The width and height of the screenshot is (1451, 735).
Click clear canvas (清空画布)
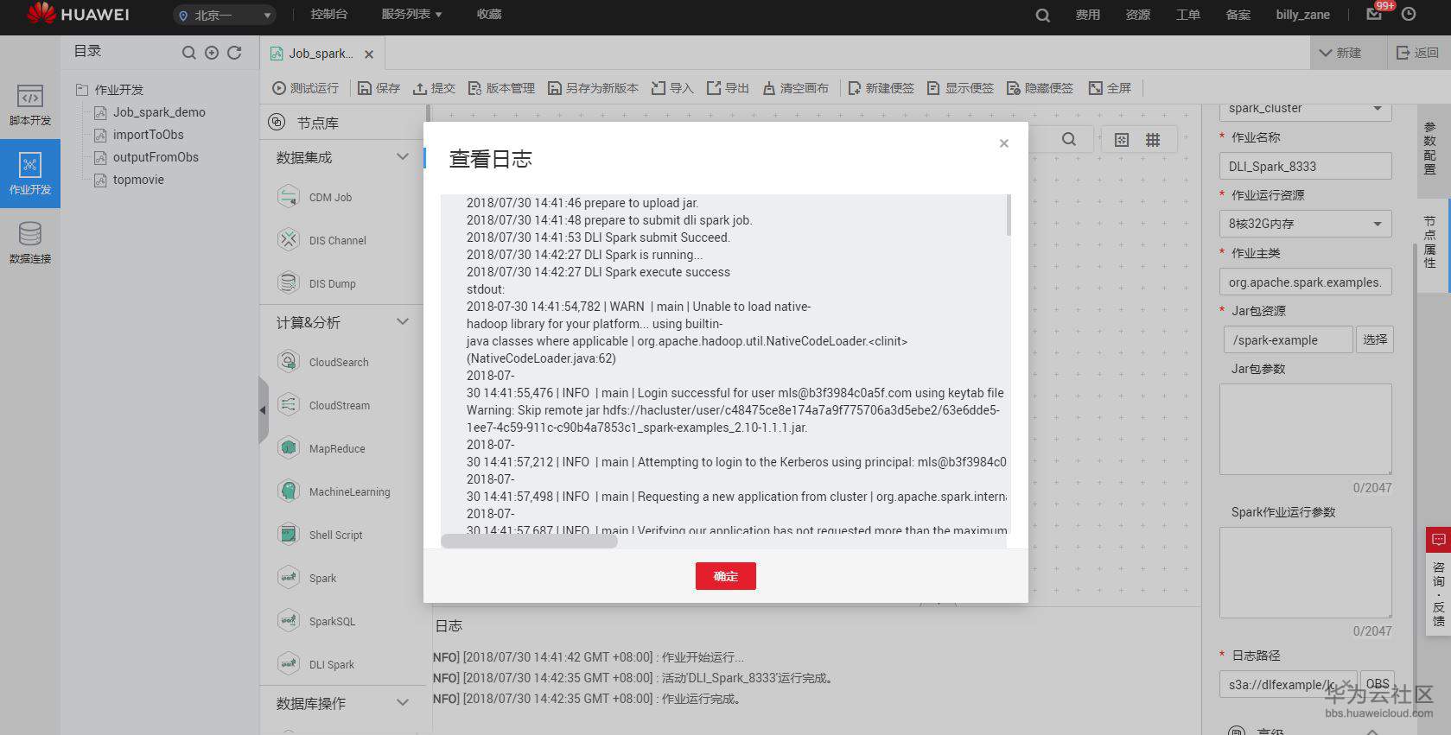[795, 88]
